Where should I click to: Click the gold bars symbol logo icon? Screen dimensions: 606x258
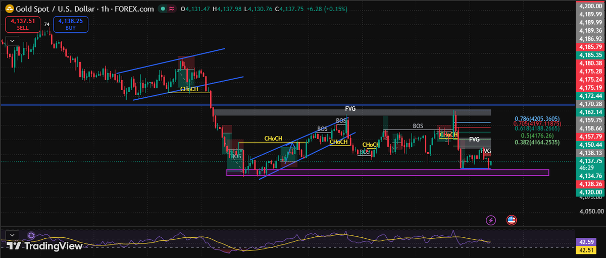tap(9, 9)
